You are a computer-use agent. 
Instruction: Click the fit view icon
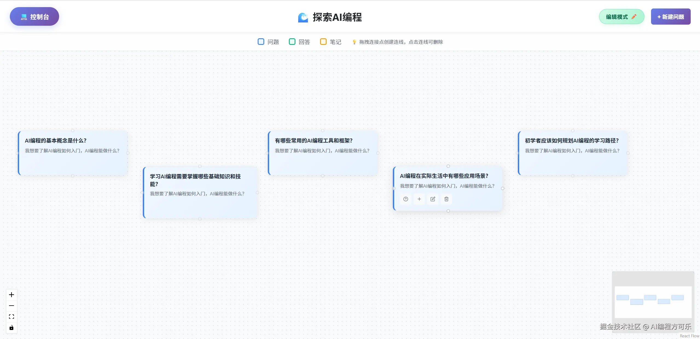click(x=11, y=317)
